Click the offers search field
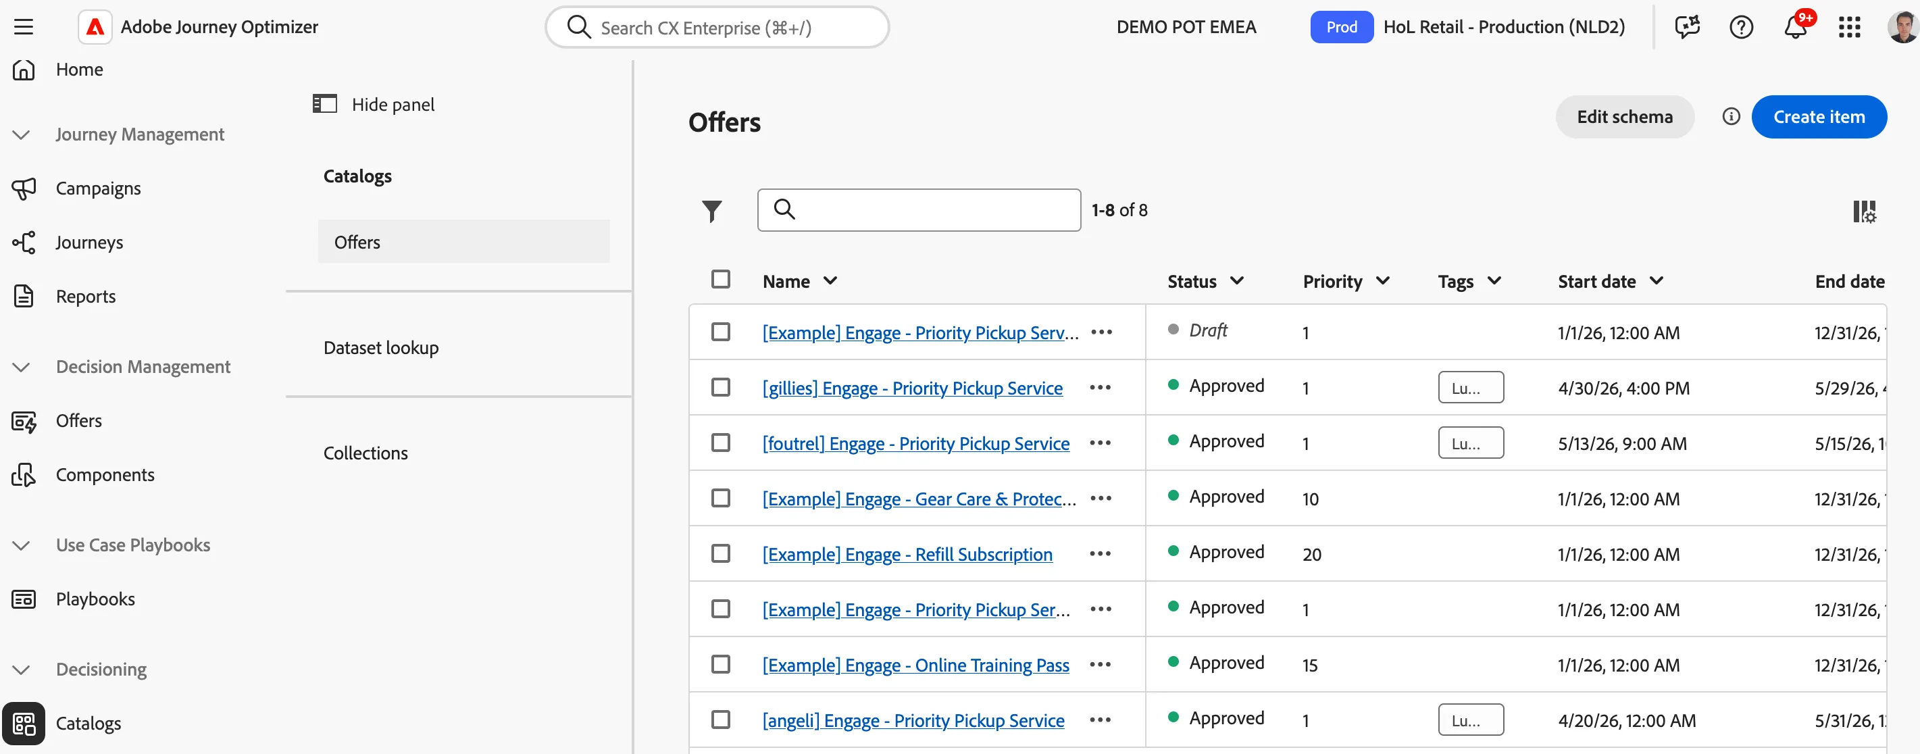This screenshot has height=754, width=1920. (919, 210)
